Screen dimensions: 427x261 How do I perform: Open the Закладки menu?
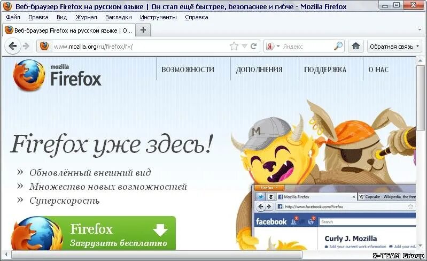119,17
